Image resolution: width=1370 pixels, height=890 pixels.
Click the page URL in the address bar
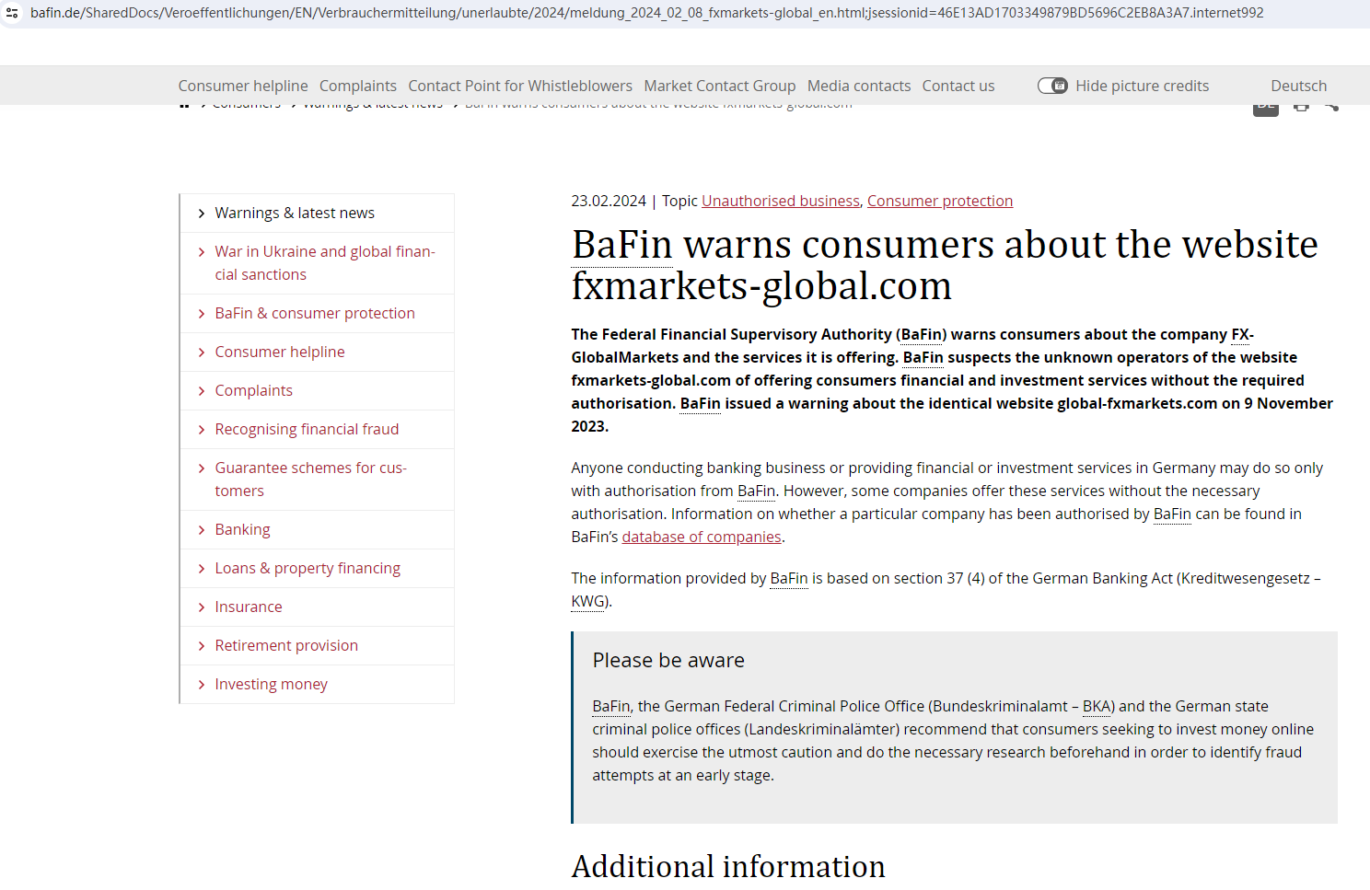click(x=646, y=13)
